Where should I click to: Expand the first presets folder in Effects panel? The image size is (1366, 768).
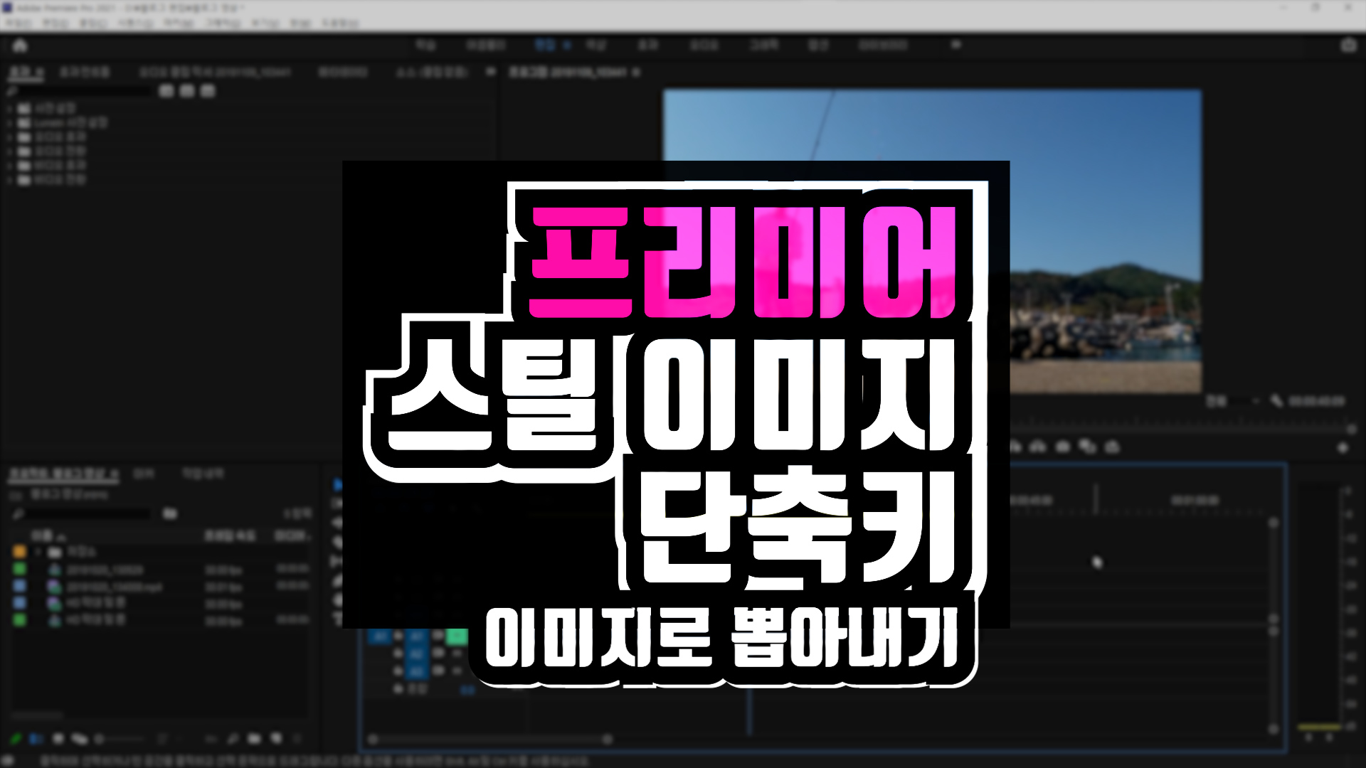coord(10,109)
